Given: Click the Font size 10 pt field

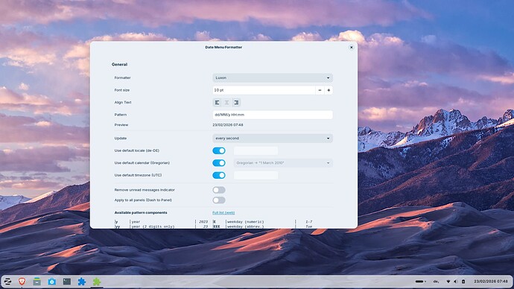Looking at the screenshot, I should click(x=264, y=90).
